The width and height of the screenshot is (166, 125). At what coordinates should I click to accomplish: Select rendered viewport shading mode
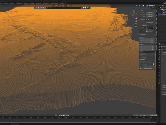154,6
